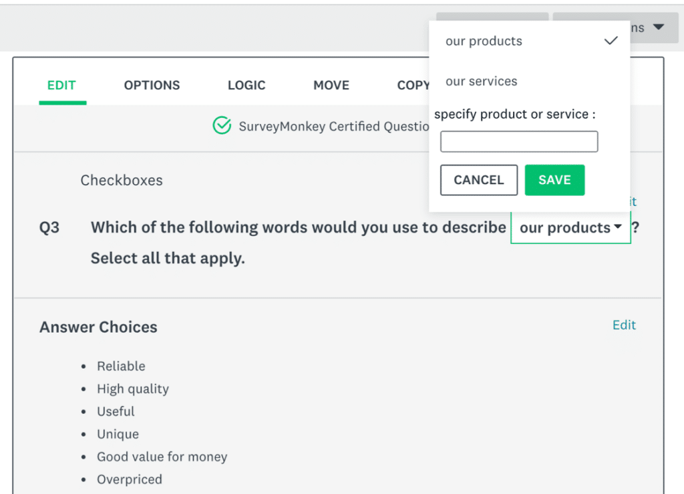Click the dropdown arrow next to "our products" in Q3
The image size is (684, 494).
[x=619, y=227]
